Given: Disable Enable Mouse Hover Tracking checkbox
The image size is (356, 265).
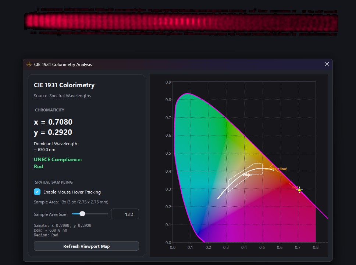Looking at the screenshot, I should click(37, 192).
